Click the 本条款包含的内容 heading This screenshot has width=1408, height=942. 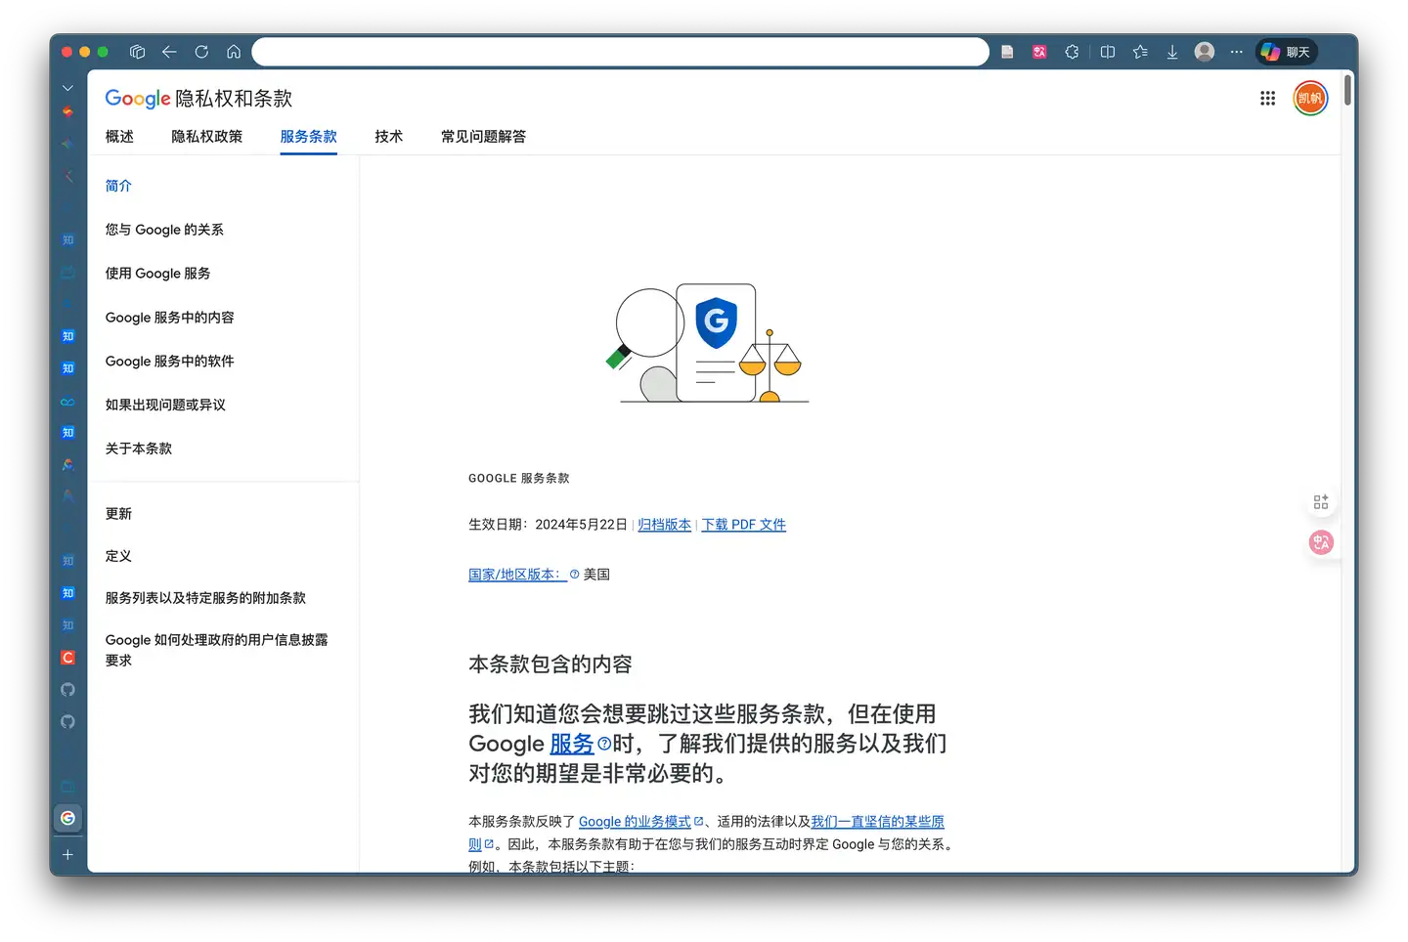click(x=550, y=664)
